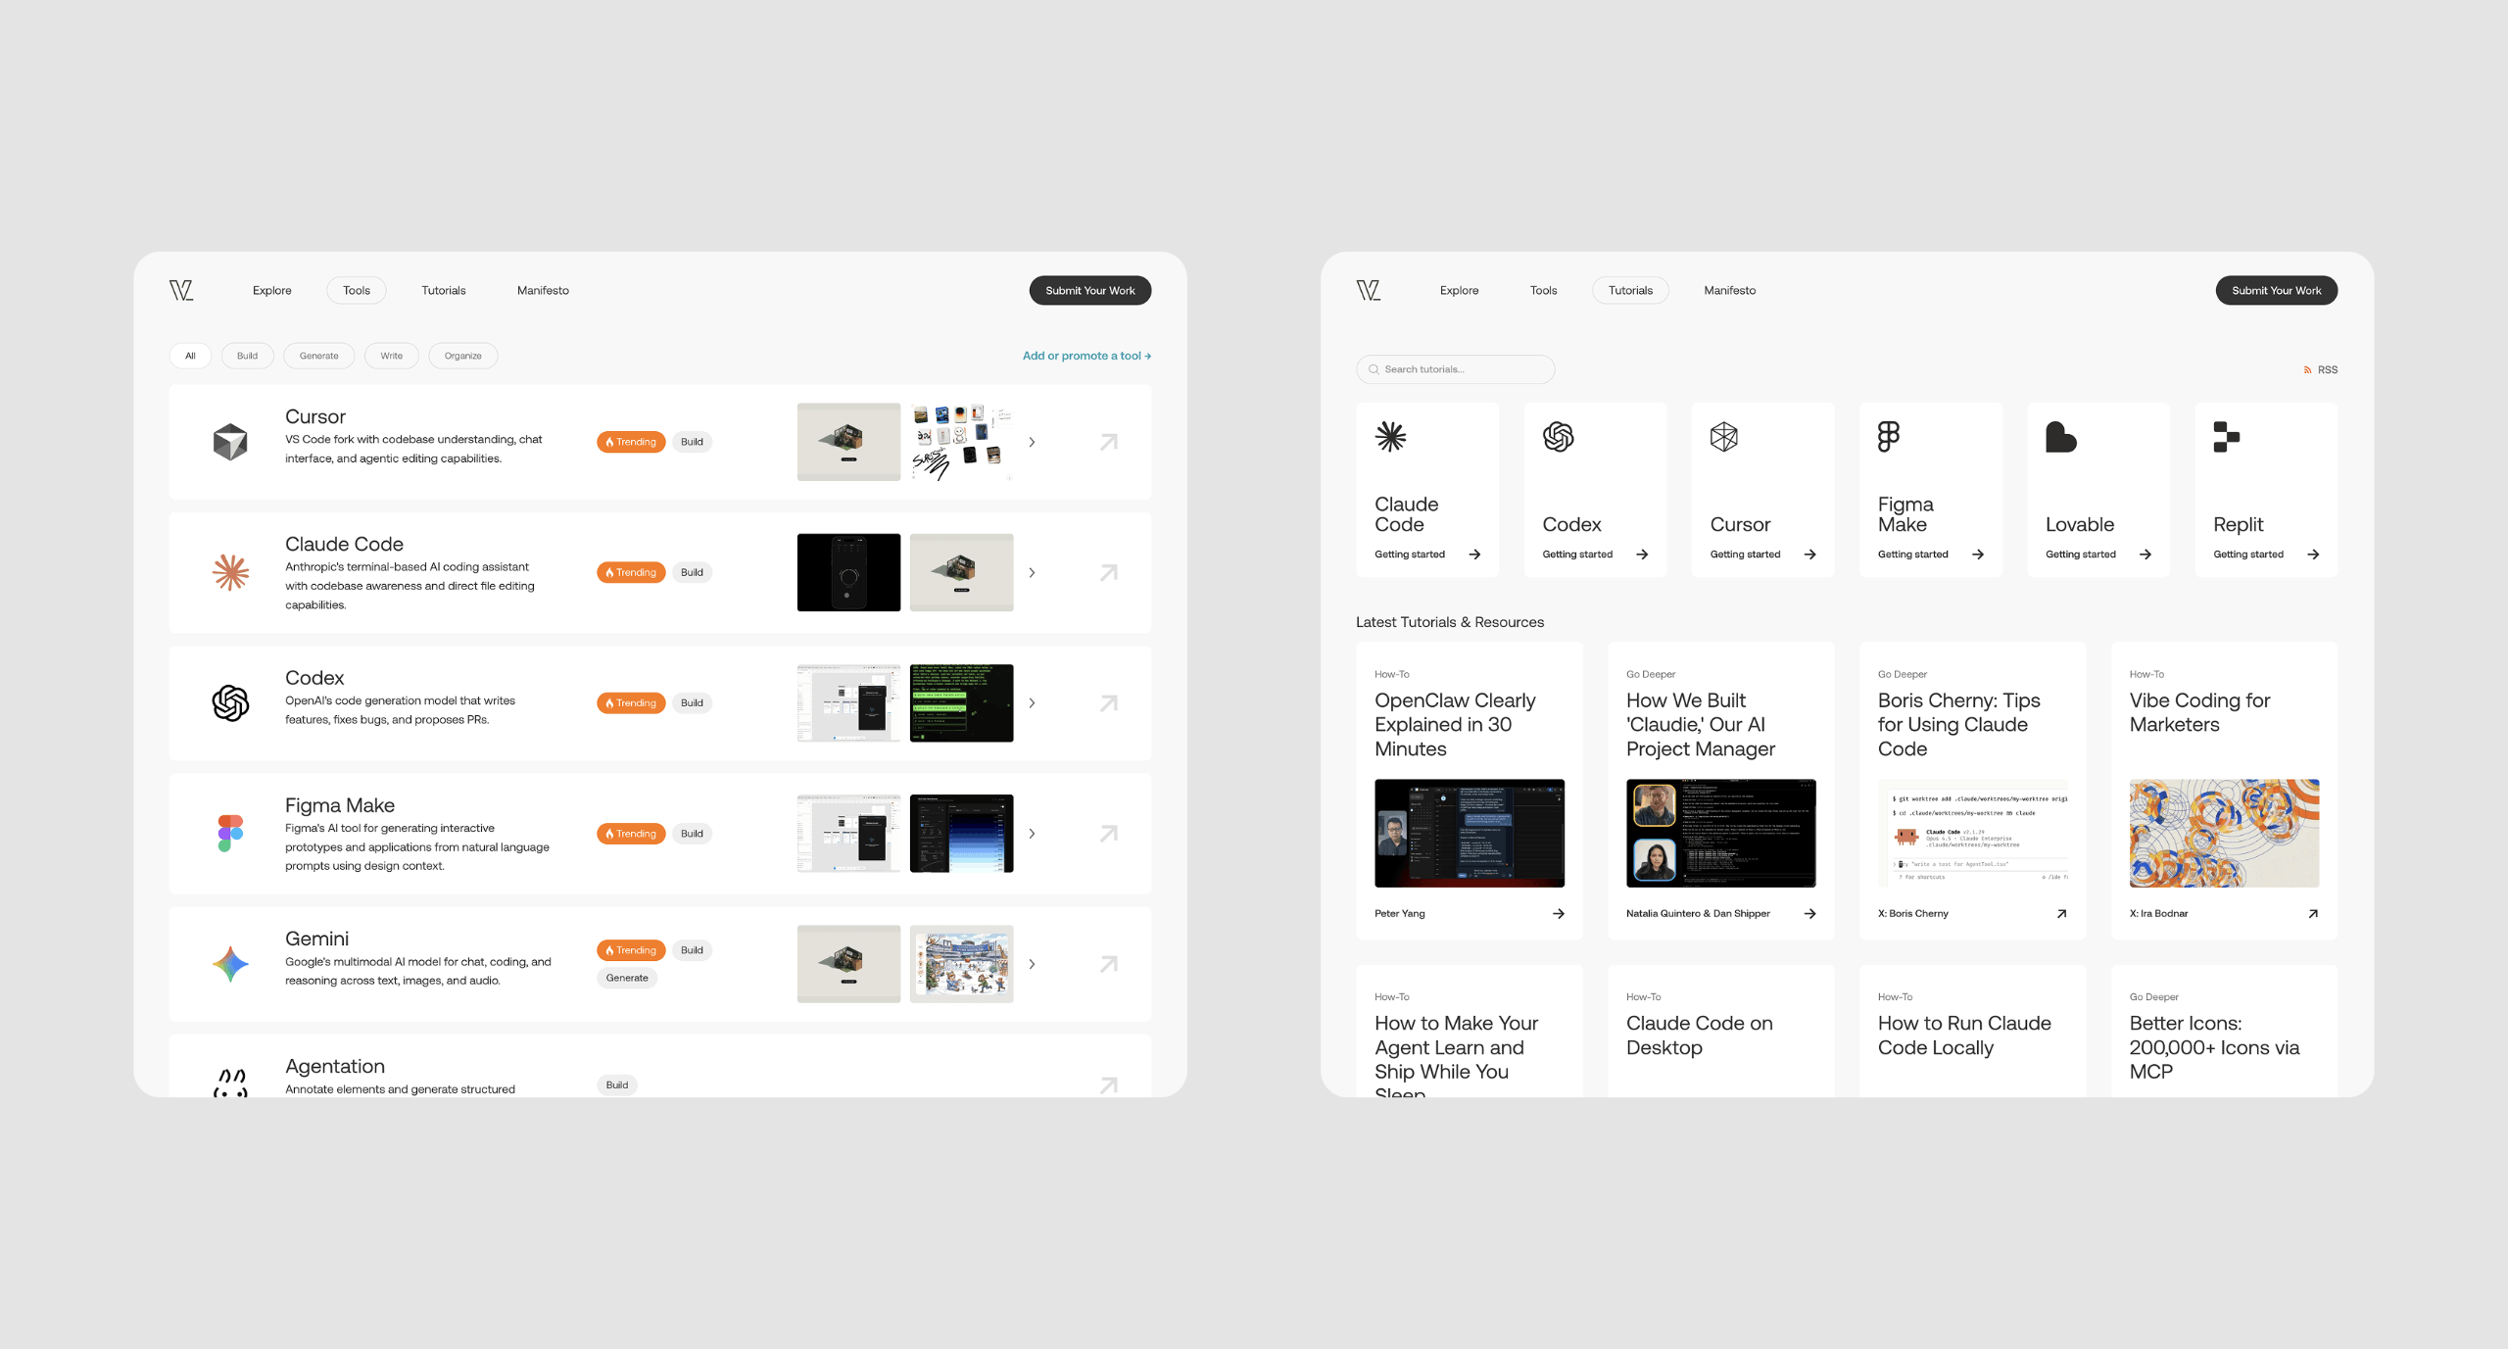The image size is (2508, 1349).
Task: Click the Claude Code starburst icon in tools list
Action: [x=230, y=572]
